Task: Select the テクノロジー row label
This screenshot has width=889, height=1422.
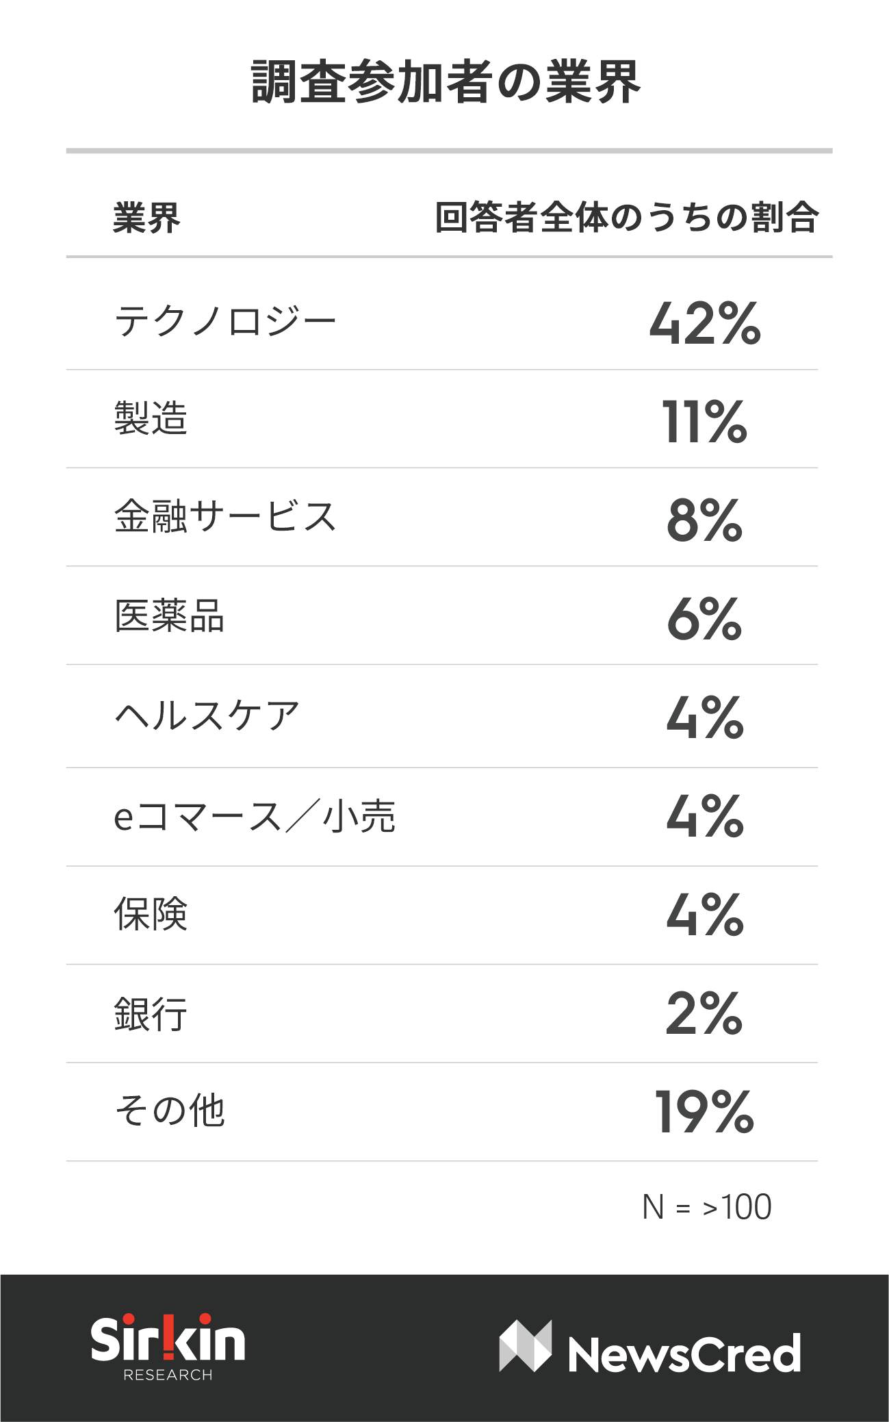Action: [x=225, y=321]
